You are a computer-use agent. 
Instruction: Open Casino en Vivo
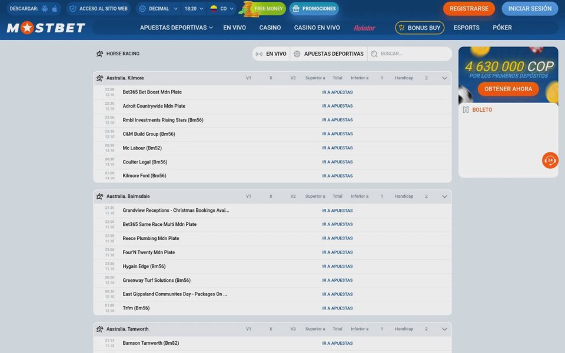(317, 28)
